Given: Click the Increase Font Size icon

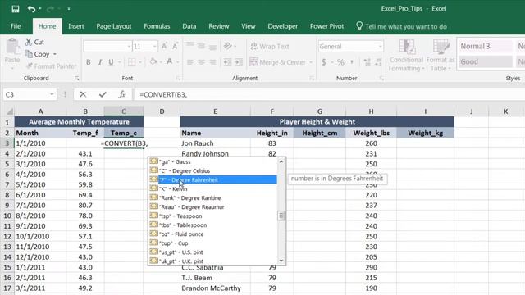Looking at the screenshot, I should tap(164, 46).
